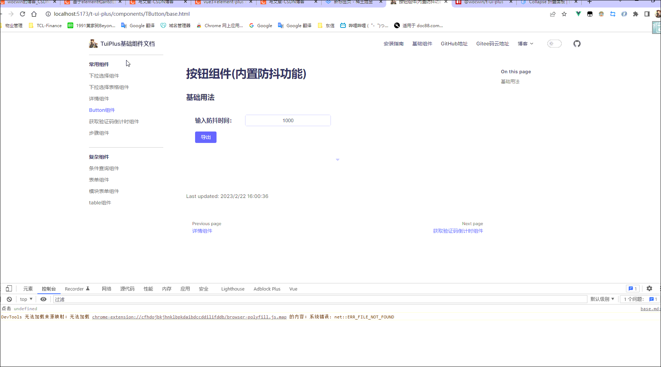Open the 博客 dropdown in the navbar
This screenshot has height=367, width=661.
point(525,44)
